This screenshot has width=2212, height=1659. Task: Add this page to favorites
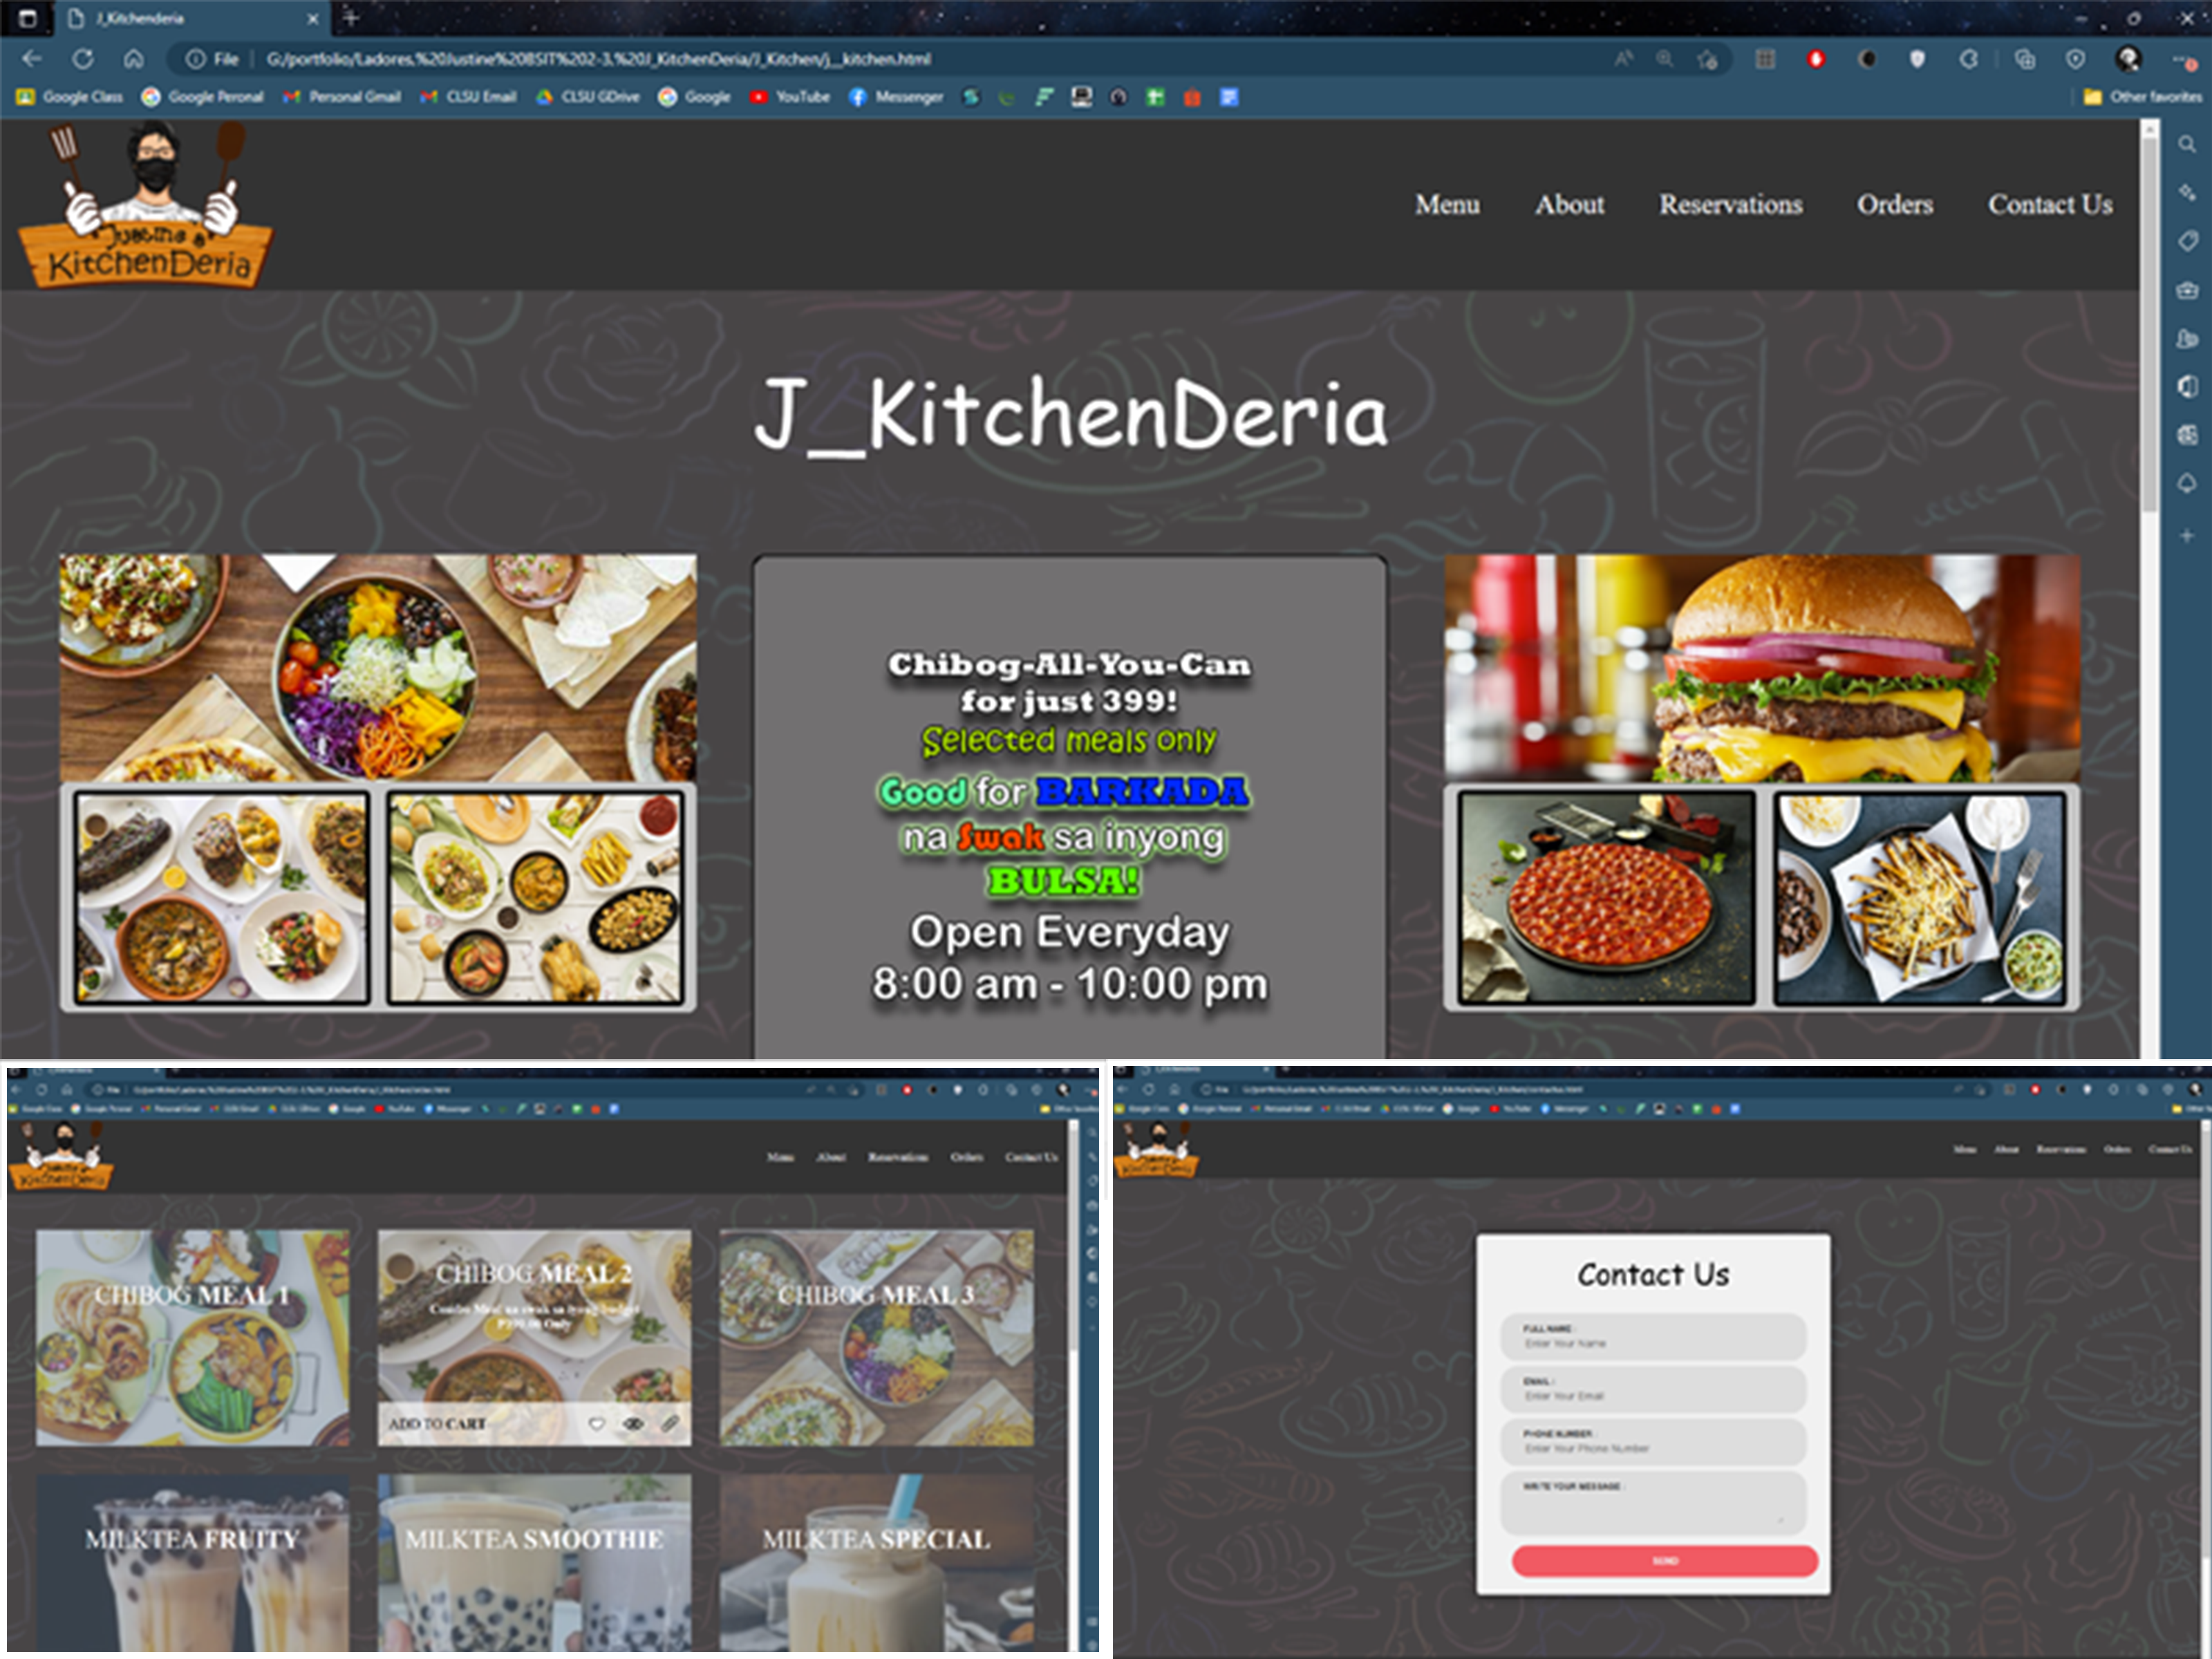click(1707, 60)
